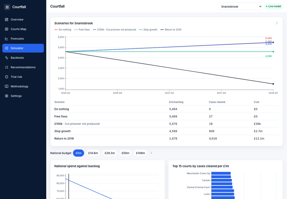
Task: Toggle the Stop growth legend entry
Action: 148,29
